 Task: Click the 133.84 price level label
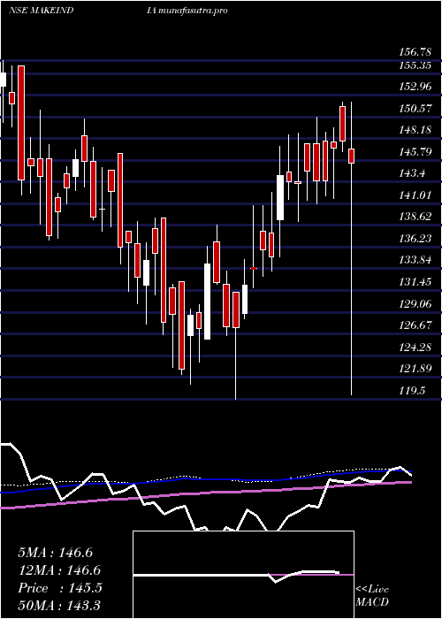tap(415, 261)
